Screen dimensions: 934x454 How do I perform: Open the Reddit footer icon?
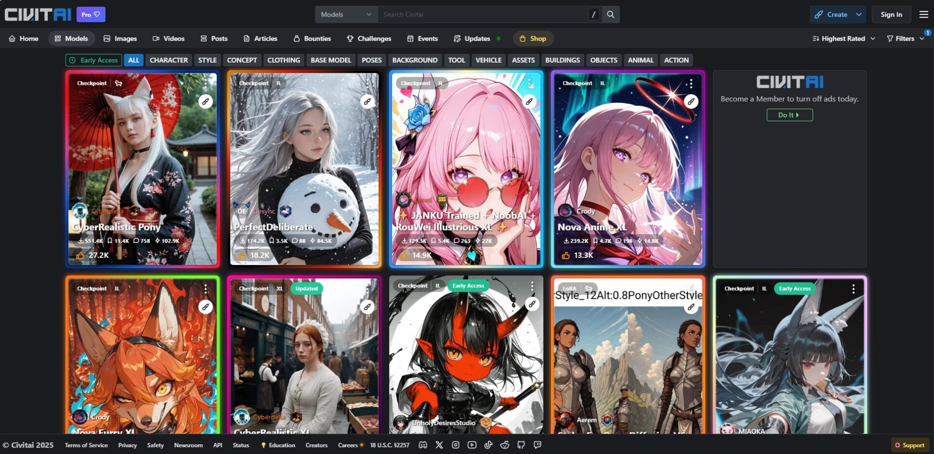(x=504, y=445)
